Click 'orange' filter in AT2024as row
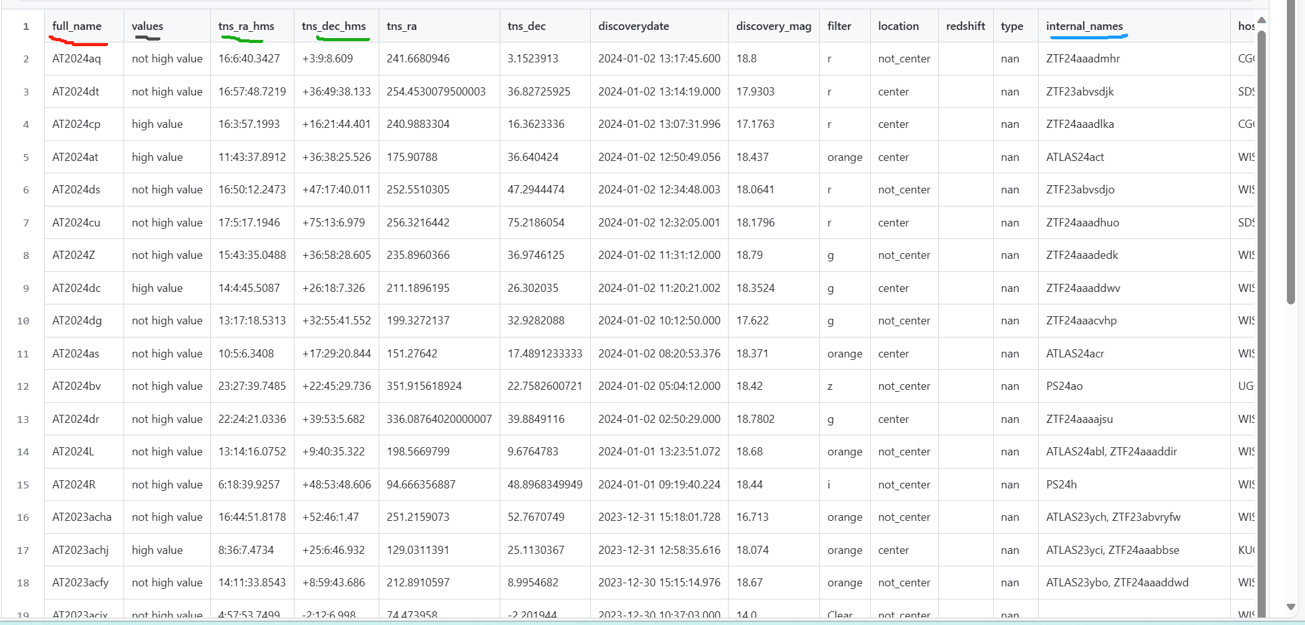This screenshot has height=625, width=1305. 845,354
